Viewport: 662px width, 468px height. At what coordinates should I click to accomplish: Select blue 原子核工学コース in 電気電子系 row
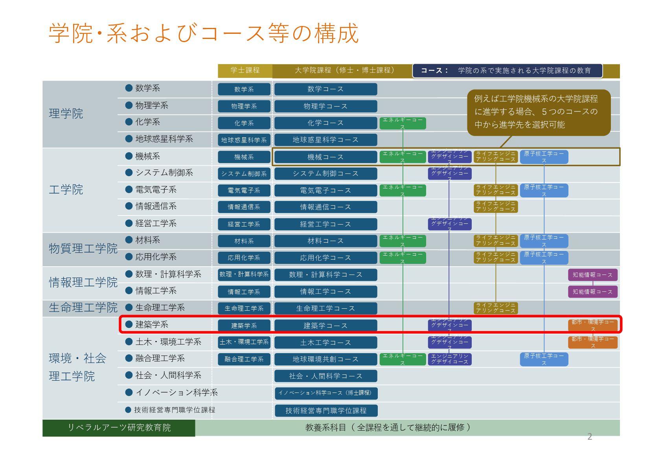544,190
